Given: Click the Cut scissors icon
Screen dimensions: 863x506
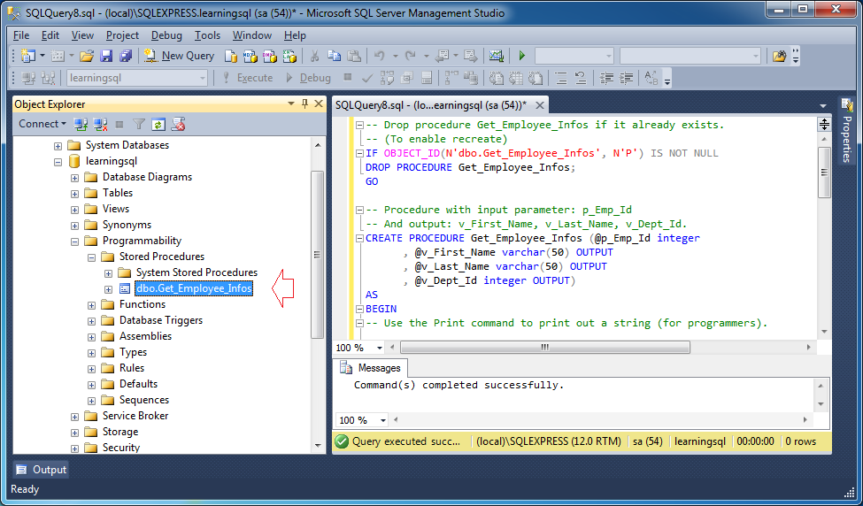Looking at the screenshot, I should coord(315,56).
